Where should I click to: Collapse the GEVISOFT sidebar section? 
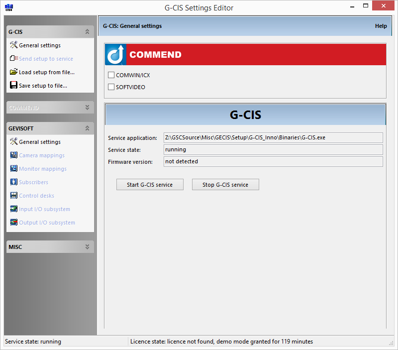(x=87, y=128)
